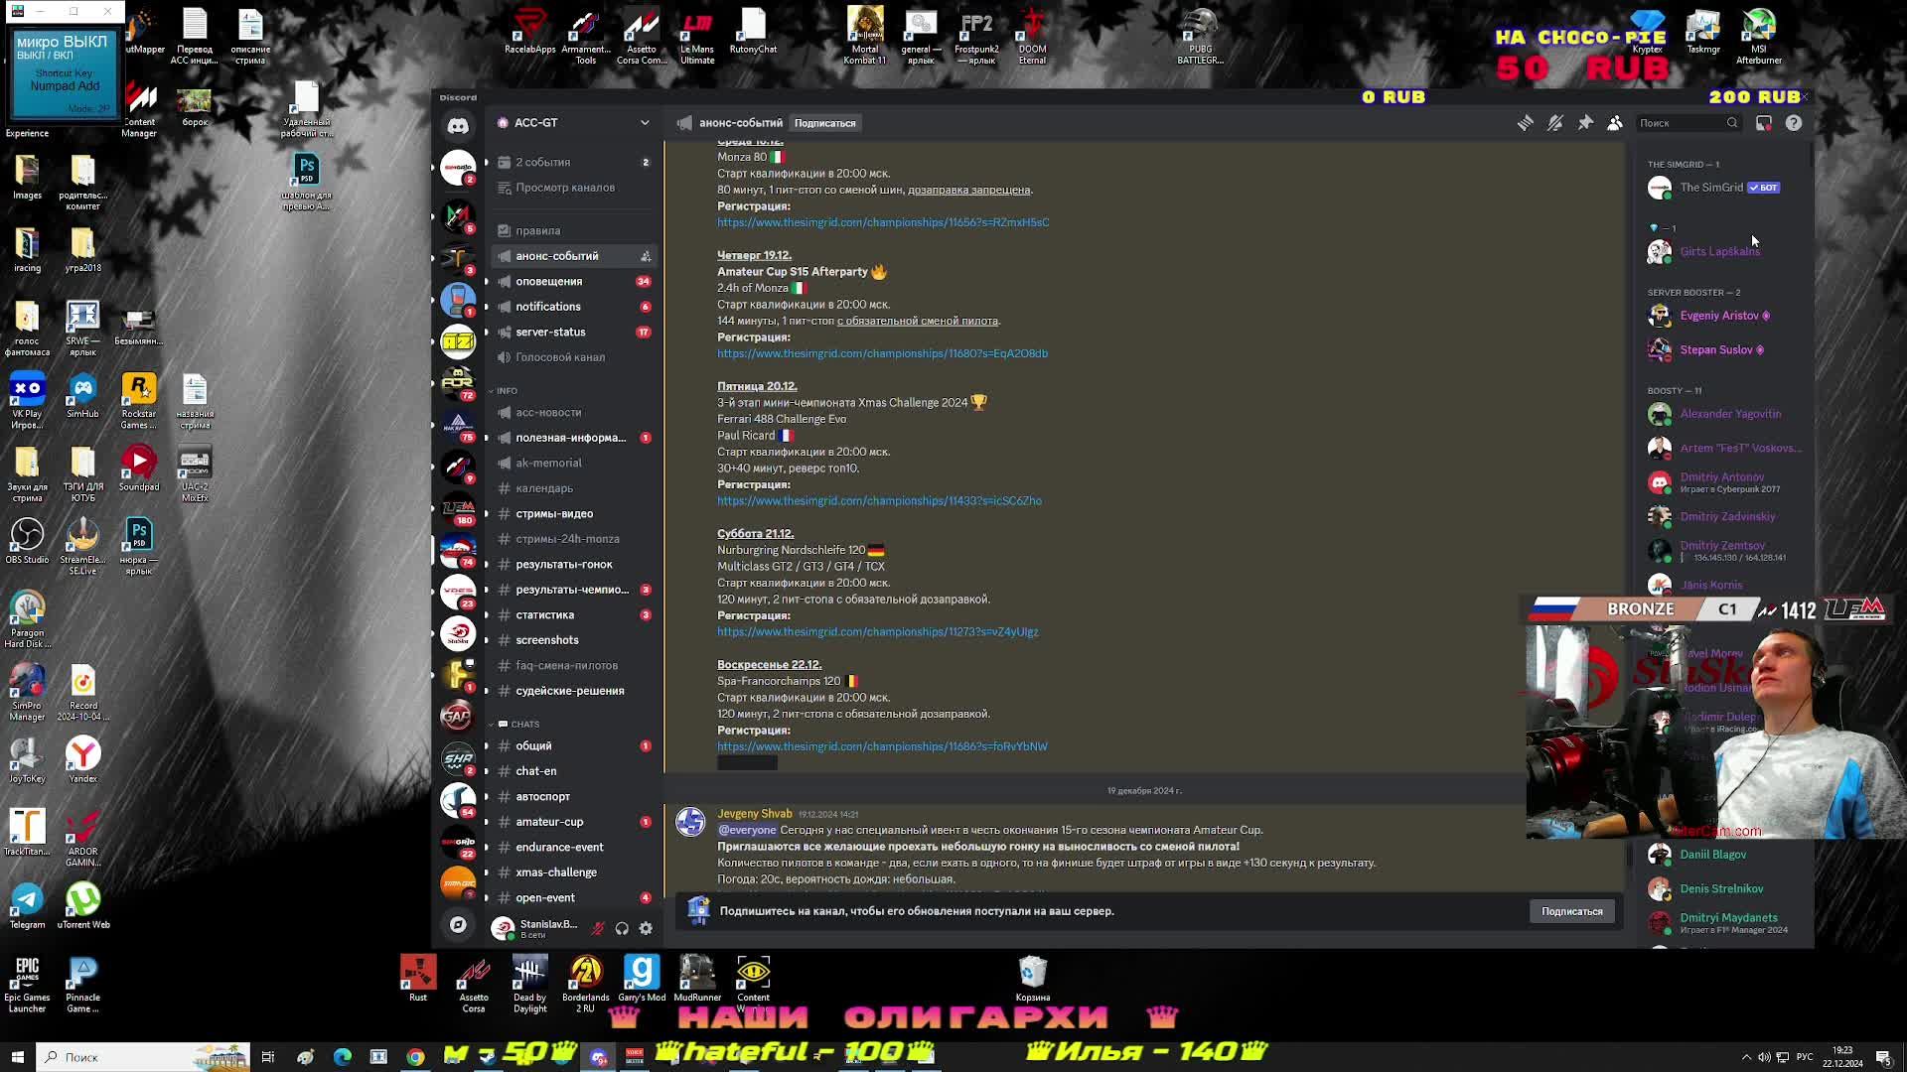
Task: Open Google Chrome from the taskbar
Action: pyautogui.click(x=415, y=1057)
